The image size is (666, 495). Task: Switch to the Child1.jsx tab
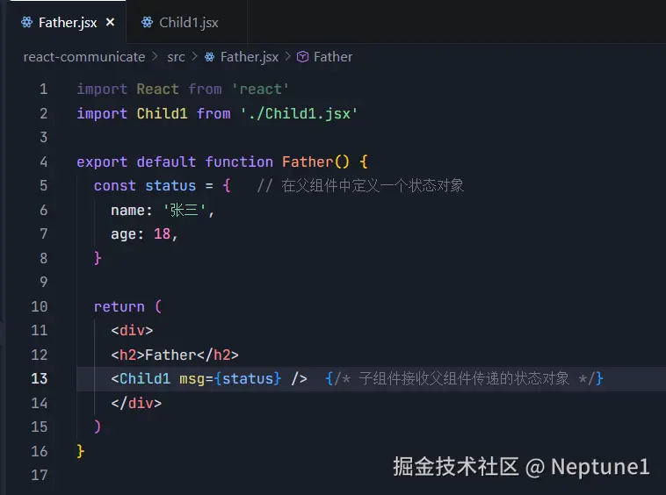(188, 23)
